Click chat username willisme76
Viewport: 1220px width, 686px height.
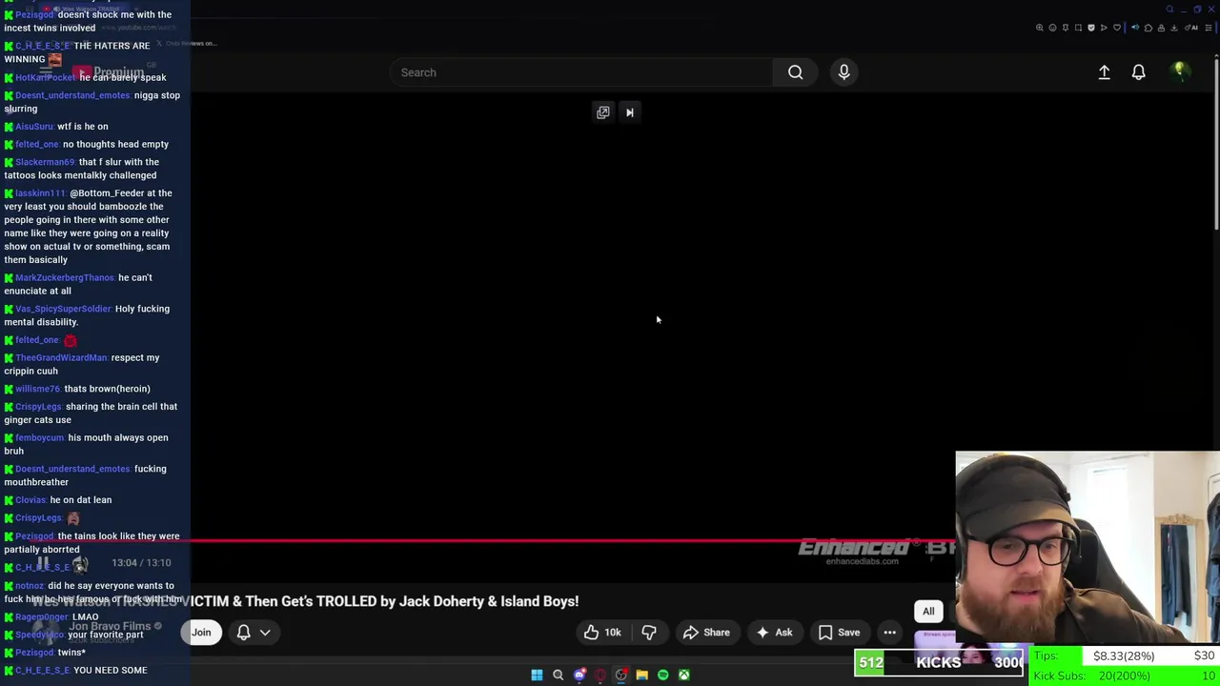tap(38, 390)
